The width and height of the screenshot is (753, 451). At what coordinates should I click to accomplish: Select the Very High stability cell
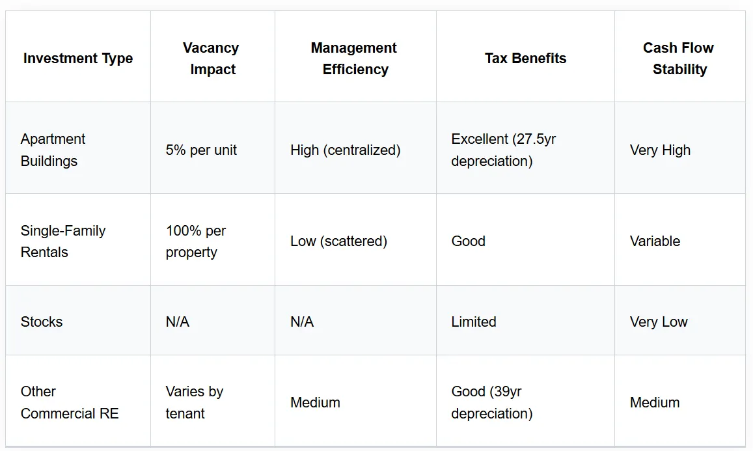pos(661,150)
